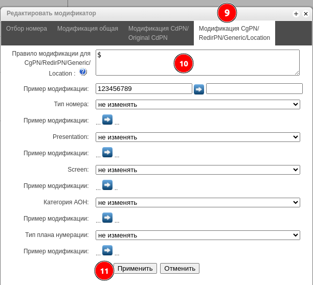This screenshot has width=313, height=285.
Task: Click the arrow icon beside the 123456789 field
Action: (199, 89)
